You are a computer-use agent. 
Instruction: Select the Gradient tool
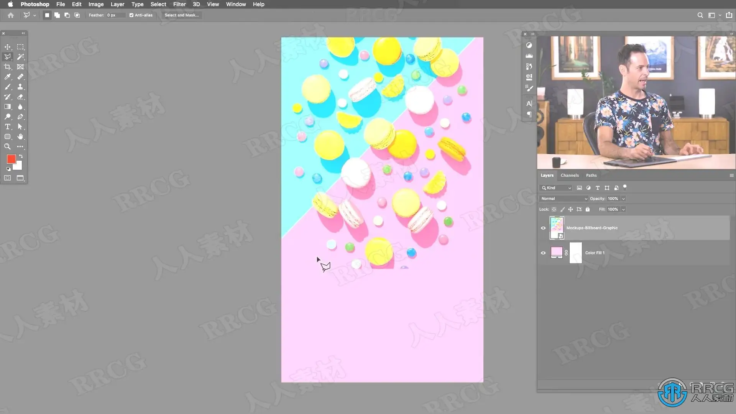pyautogui.click(x=7, y=107)
